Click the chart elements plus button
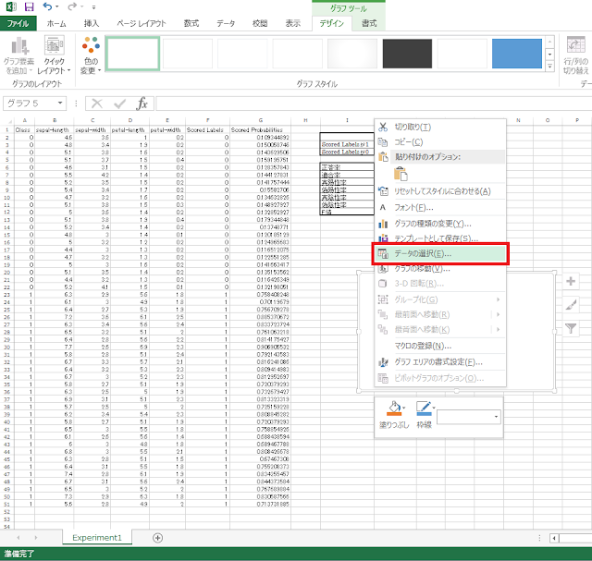 click(571, 281)
